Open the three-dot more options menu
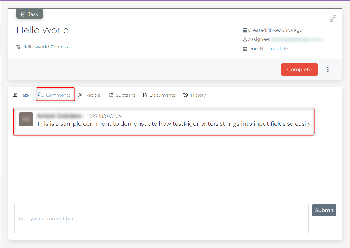 point(328,70)
